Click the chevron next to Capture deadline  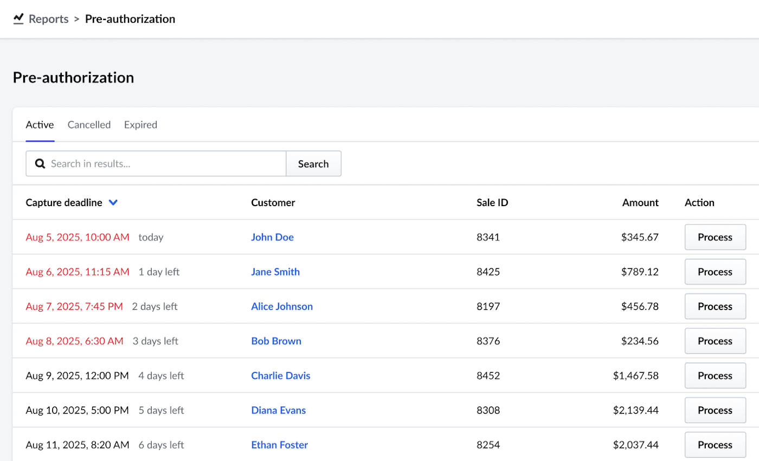113,202
